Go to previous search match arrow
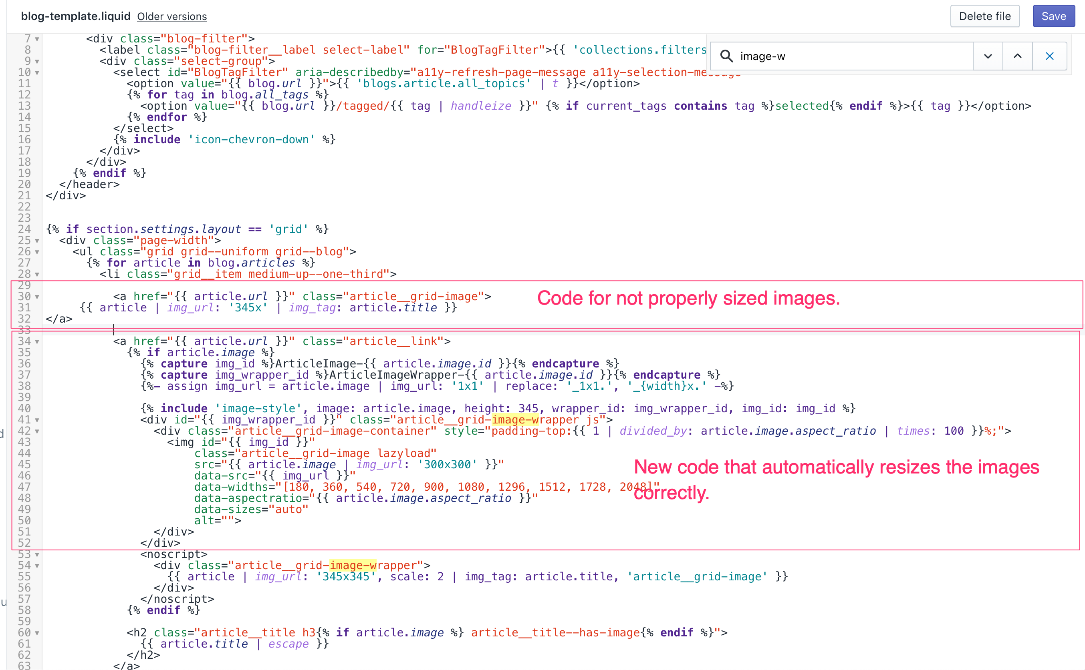This screenshot has width=1085, height=670. point(1018,56)
